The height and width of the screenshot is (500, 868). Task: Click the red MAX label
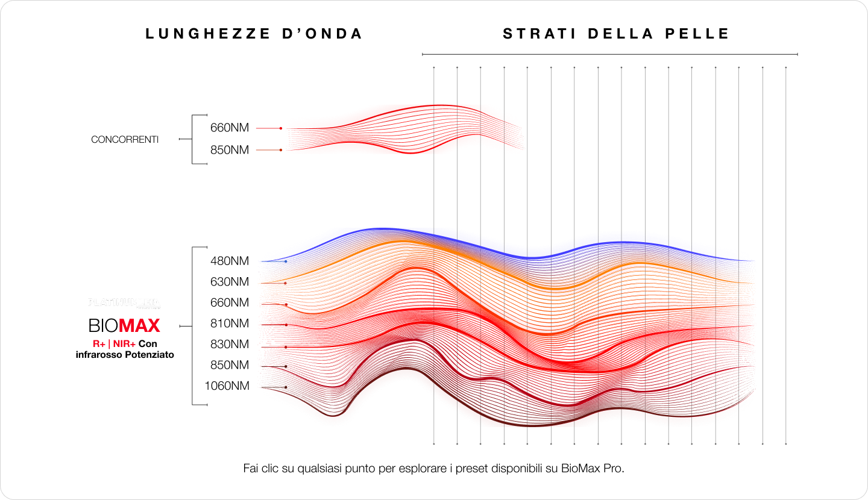139,326
